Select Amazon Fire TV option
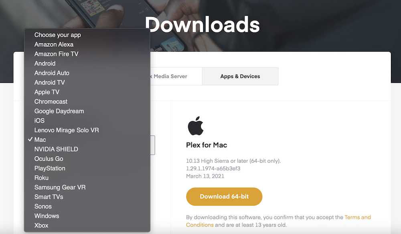This screenshot has height=234, width=401. 87,54
